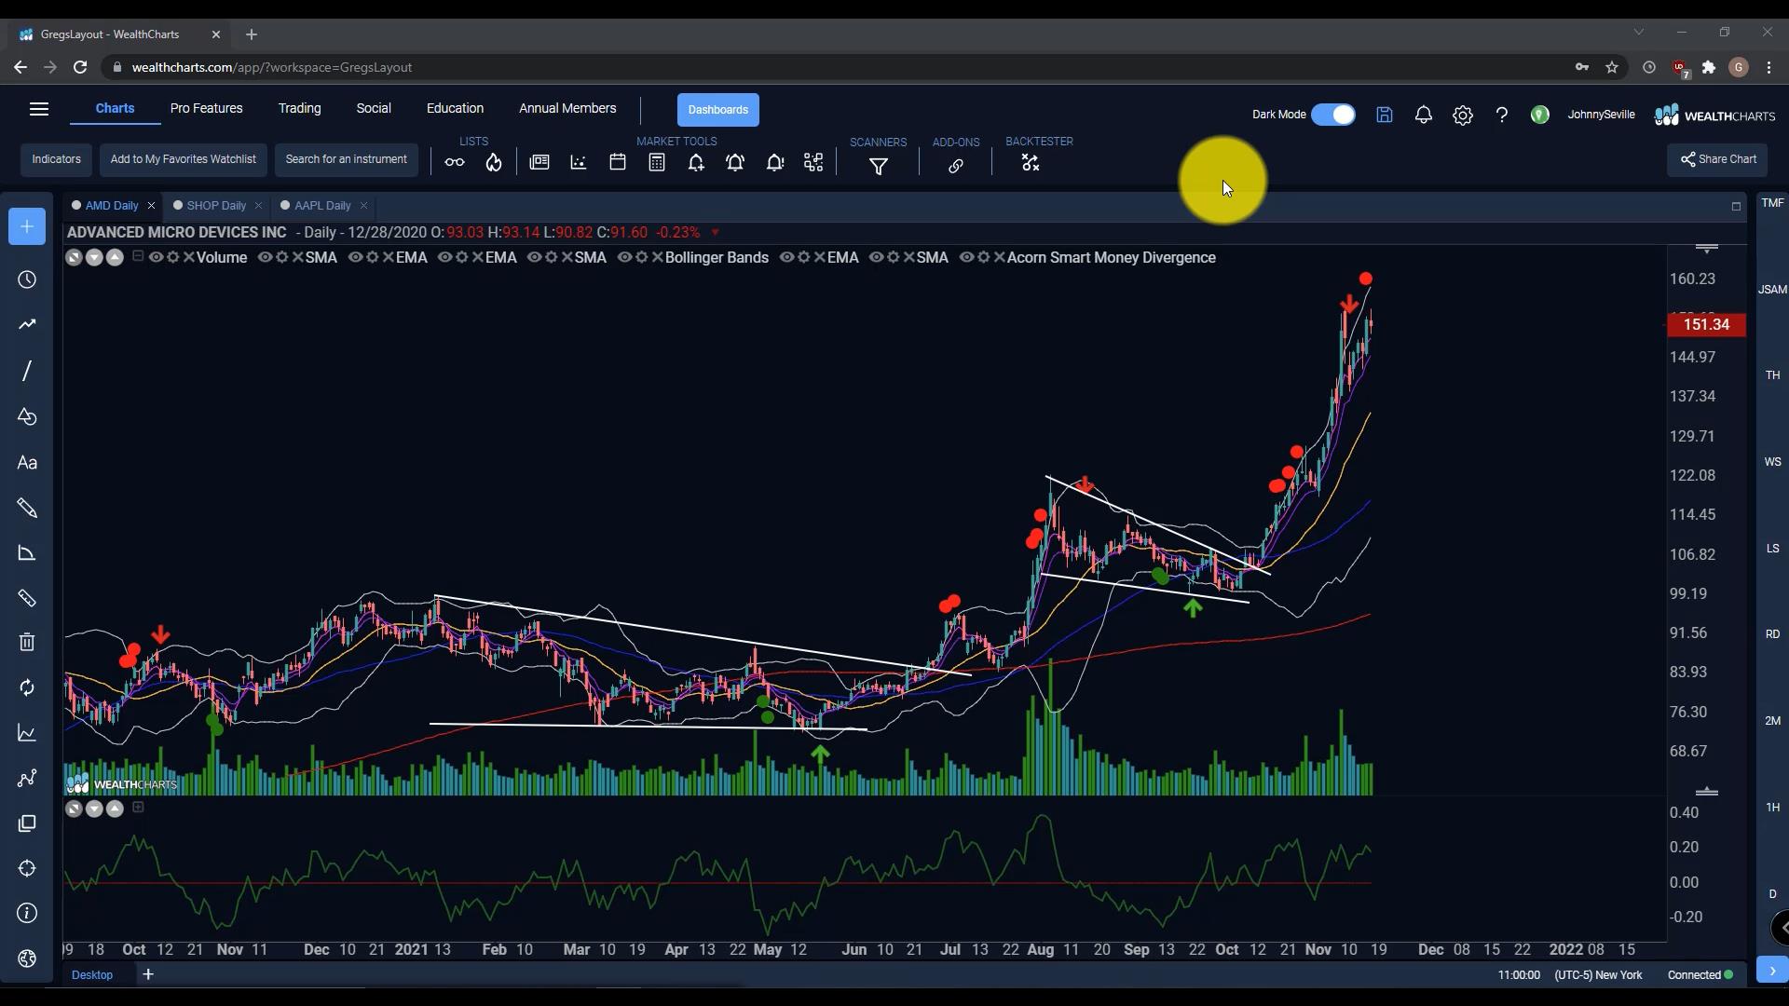The image size is (1789, 1006).
Task: Click the add alert bell icon
Action: point(696,163)
